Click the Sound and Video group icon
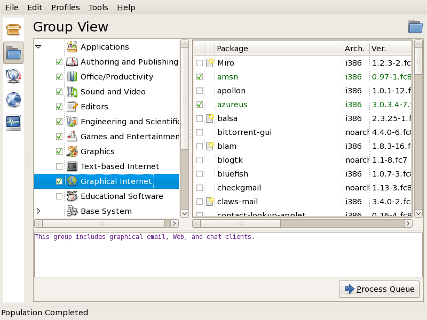427x320 pixels. [x=72, y=92]
